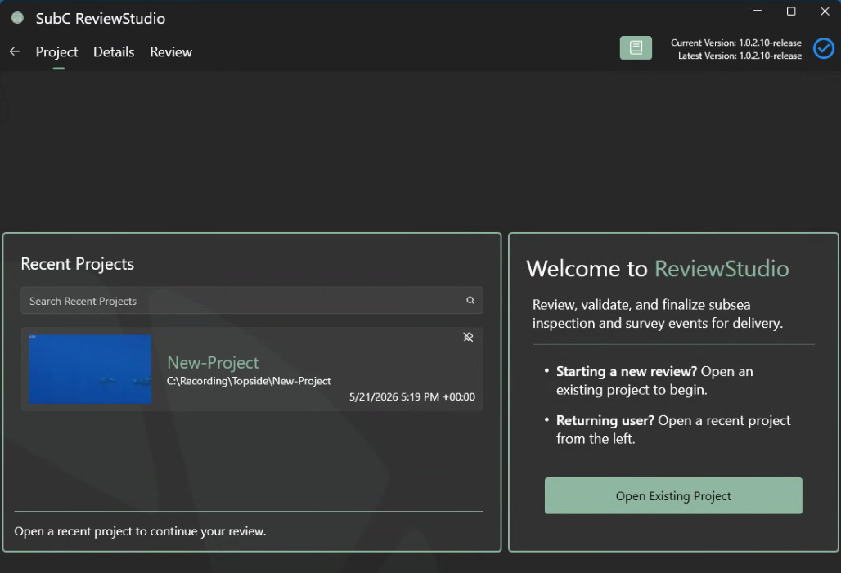
Task: Switch to the Details tab
Action: 114,52
